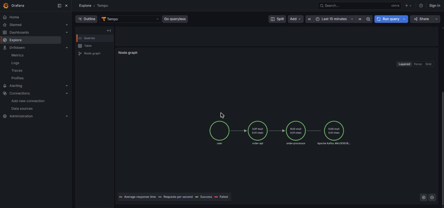Screen dimensions: 444x208
Task: Click Go queryless button
Action: [x=175, y=19]
